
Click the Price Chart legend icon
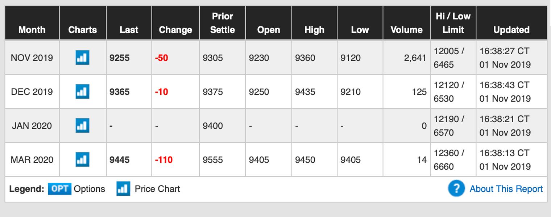tap(123, 189)
